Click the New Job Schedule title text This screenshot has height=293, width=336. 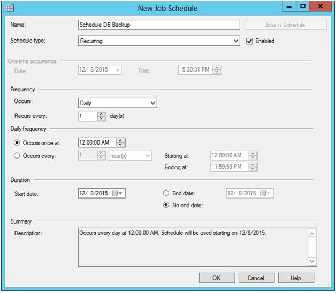pos(168,9)
